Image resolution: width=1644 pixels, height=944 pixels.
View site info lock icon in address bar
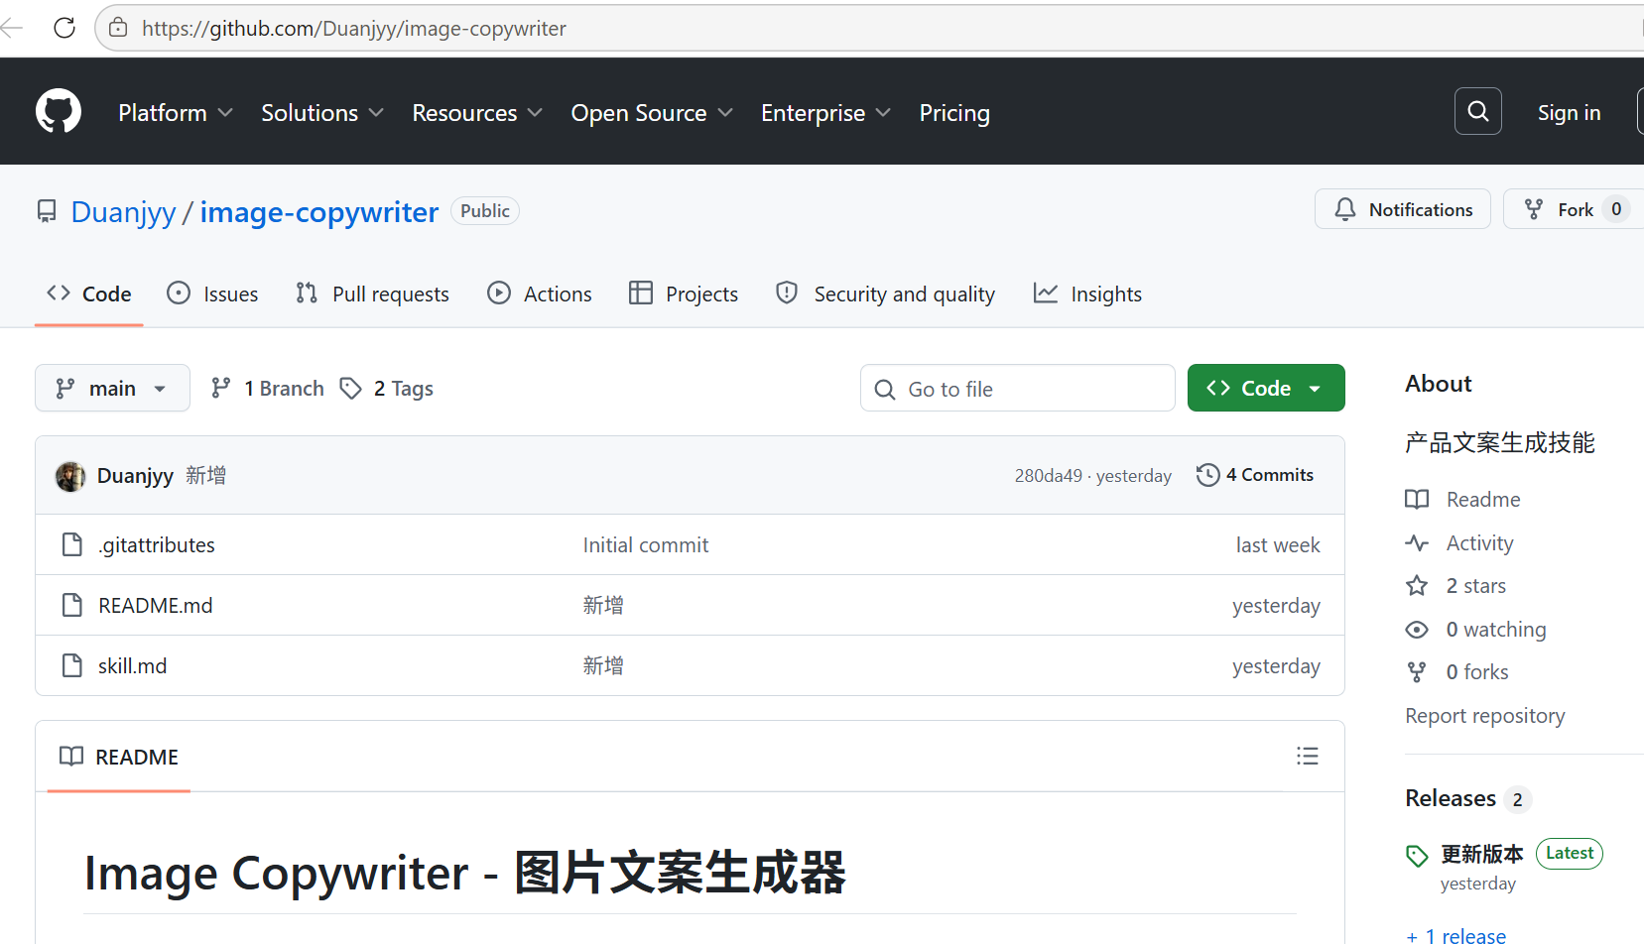118,28
